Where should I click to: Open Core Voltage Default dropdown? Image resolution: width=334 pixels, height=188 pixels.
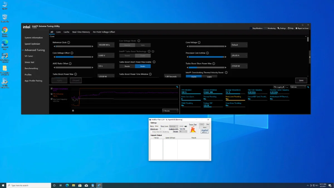coord(239,45)
